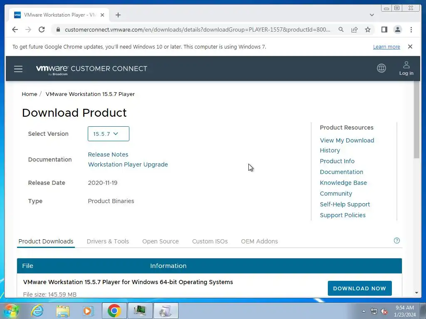
Task: Reload the current page
Action: 42,29
